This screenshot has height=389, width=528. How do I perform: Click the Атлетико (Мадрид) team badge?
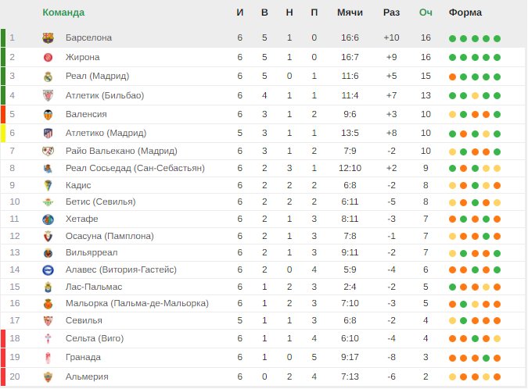coord(48,133)
